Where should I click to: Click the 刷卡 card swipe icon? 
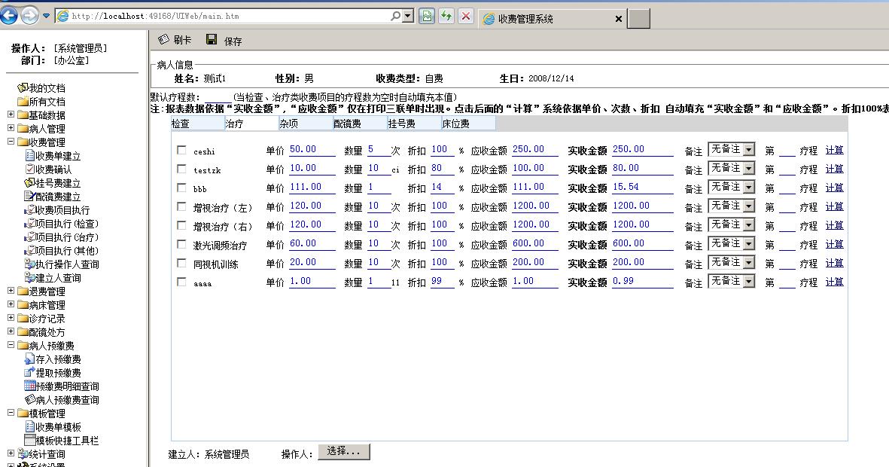[x=163, y=39]
